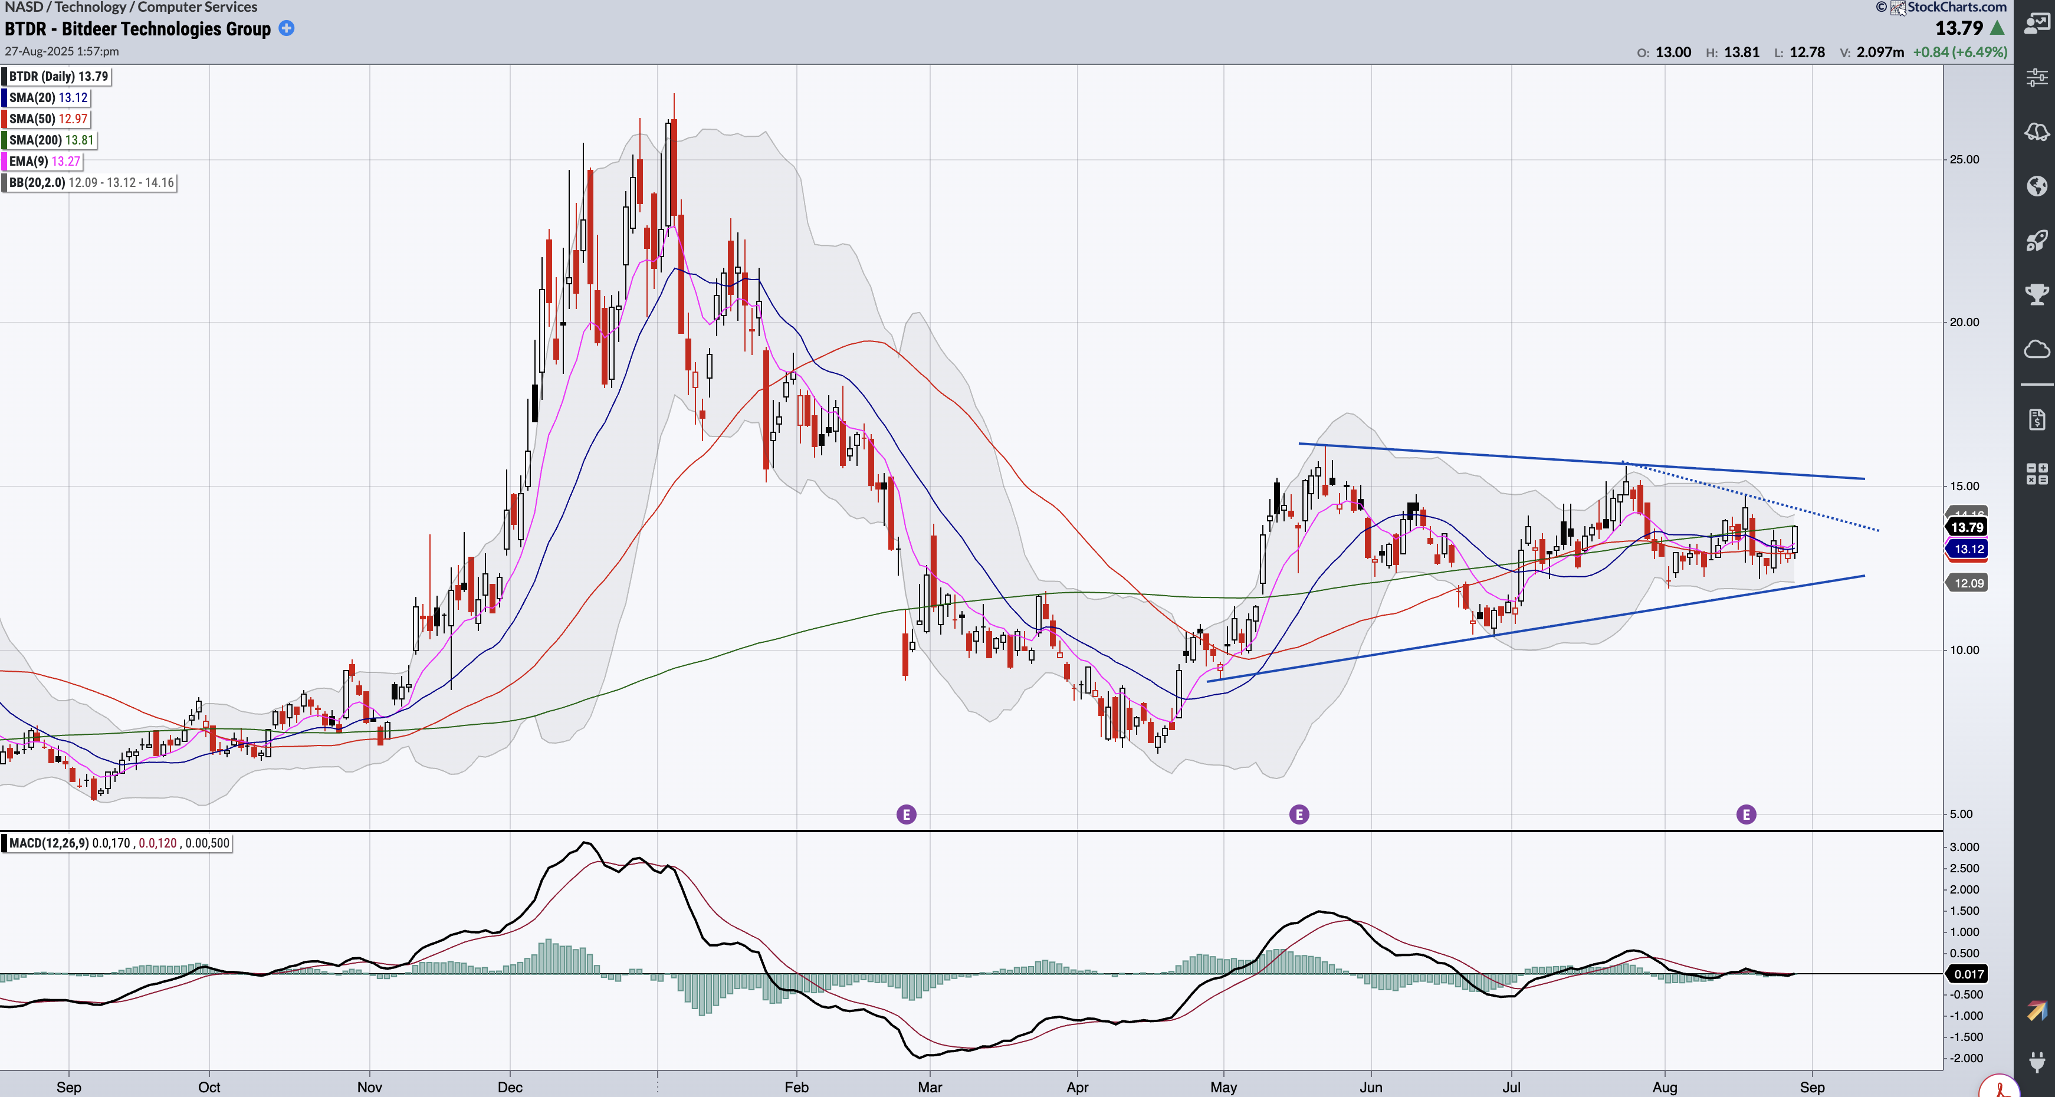The width and height of the screenshot is (2055, 1097).
Task: Click the power plug icon in sidebar
Action: coord(2037,1062)
